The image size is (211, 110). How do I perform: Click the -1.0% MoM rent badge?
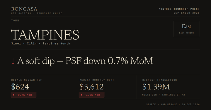coord(91,95)
